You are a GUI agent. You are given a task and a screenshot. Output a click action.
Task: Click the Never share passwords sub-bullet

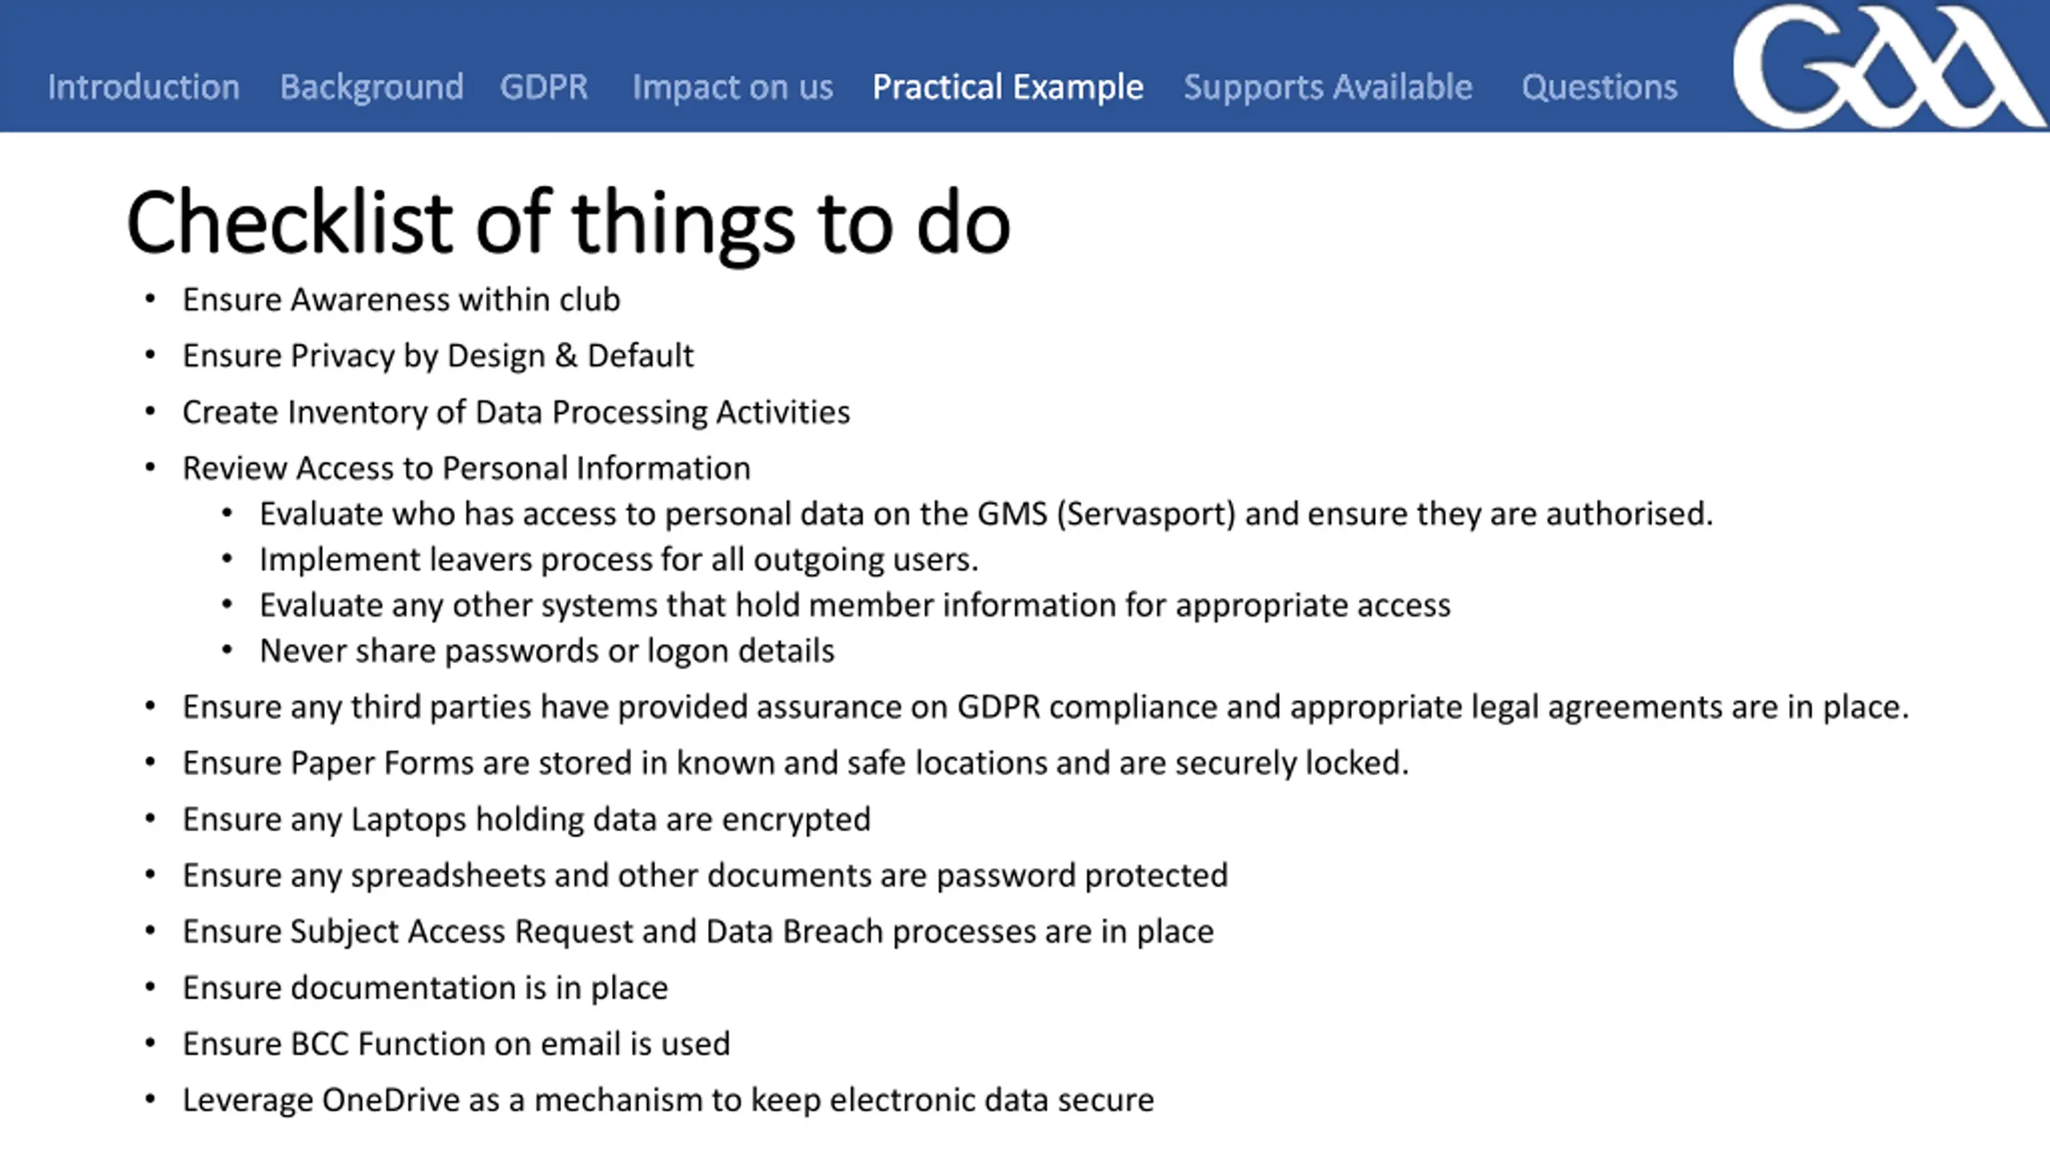tap(547, 651)
